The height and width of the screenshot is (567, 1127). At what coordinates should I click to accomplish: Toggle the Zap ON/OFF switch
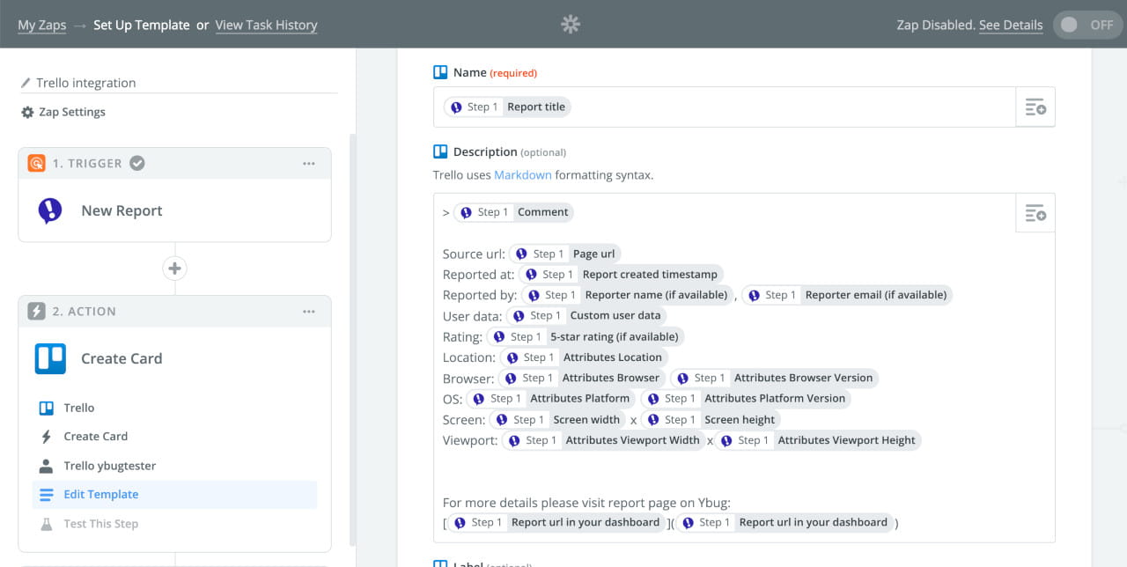tap(1086, 25)
